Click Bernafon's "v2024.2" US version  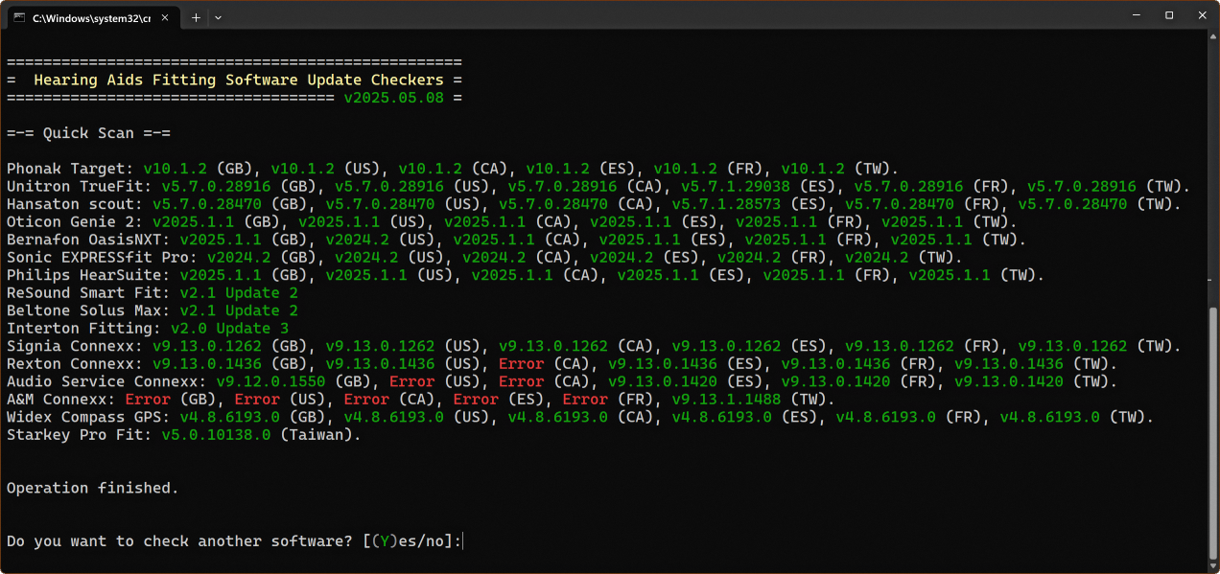358,240
